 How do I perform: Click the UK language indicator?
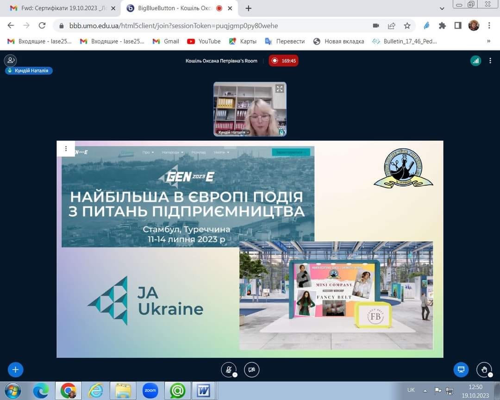click(411, 390)
